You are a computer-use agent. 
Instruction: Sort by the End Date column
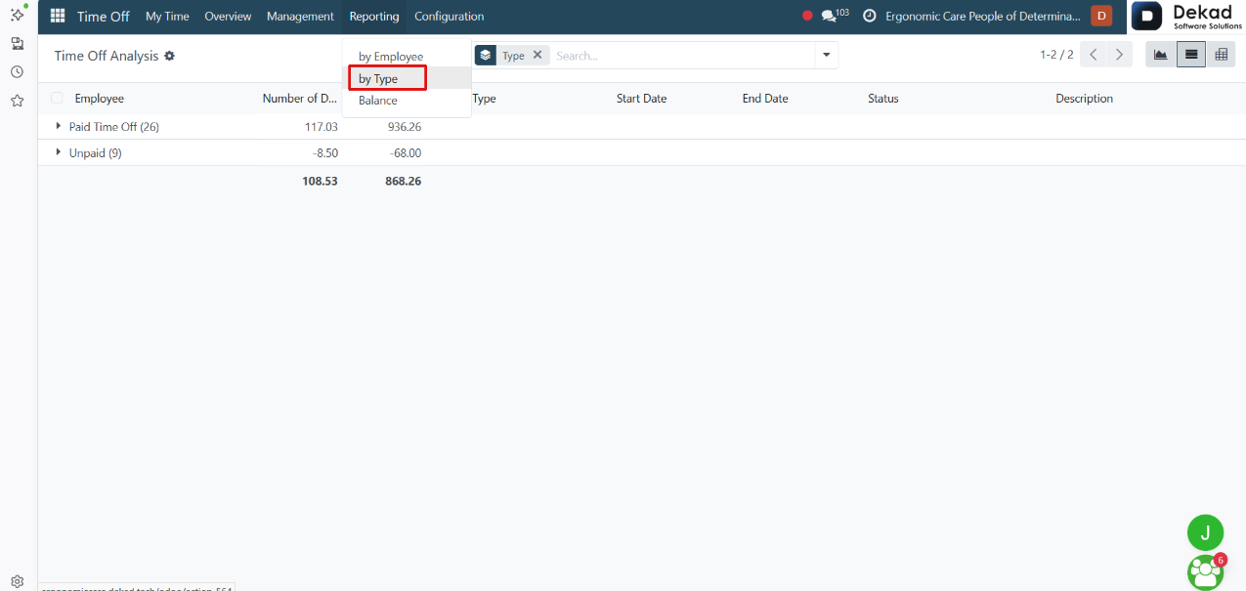(x=765, y=98)
